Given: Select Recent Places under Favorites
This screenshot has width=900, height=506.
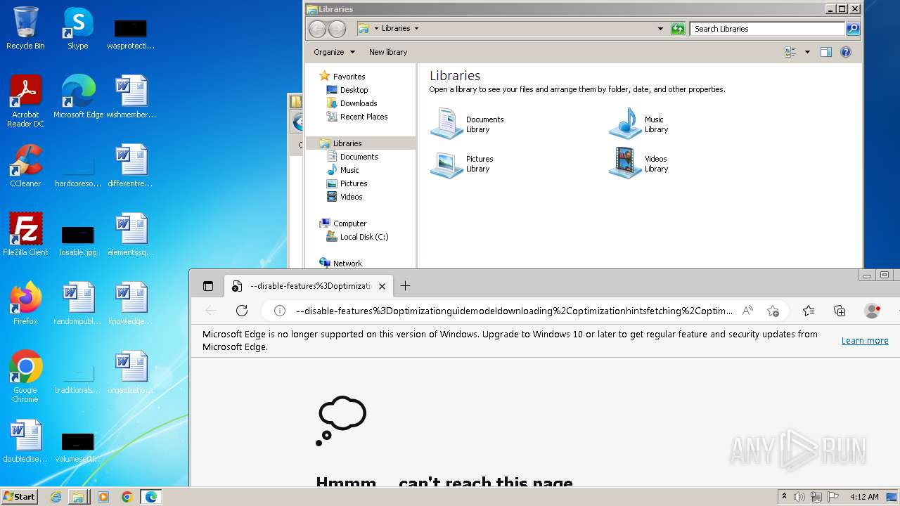Looking at the screenshot, I should click(357, 117).
